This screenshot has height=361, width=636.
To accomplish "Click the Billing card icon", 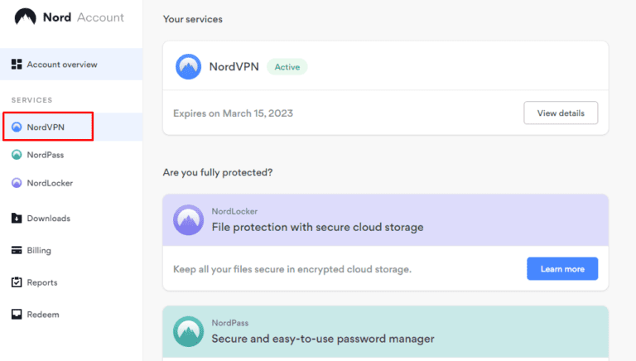I will (17, 250).
